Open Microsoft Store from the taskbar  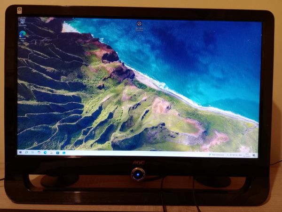[57, 153]
